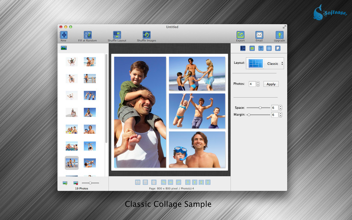The image size is (352, 220).
Task: Click the Space value field
Action: [x=275, y=108]
